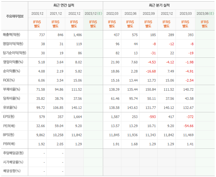This screenshot has height=177, width=216.
Task: Select the PER(배) row label
Action: point(9,126)
